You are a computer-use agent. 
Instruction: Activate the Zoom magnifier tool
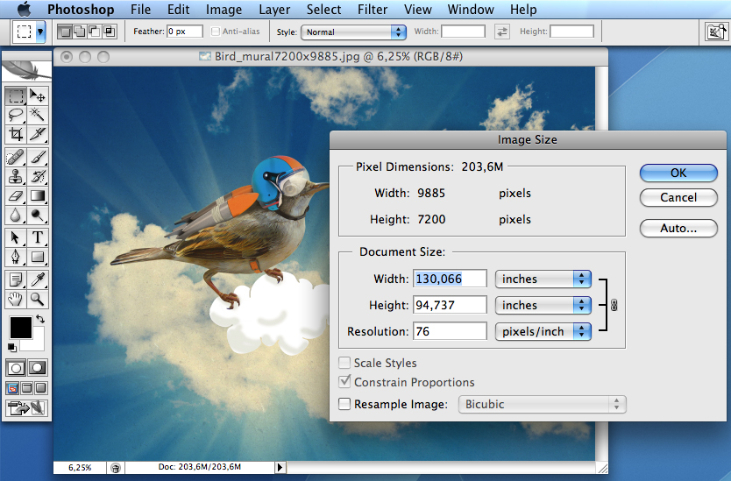[x=39, y=299]
